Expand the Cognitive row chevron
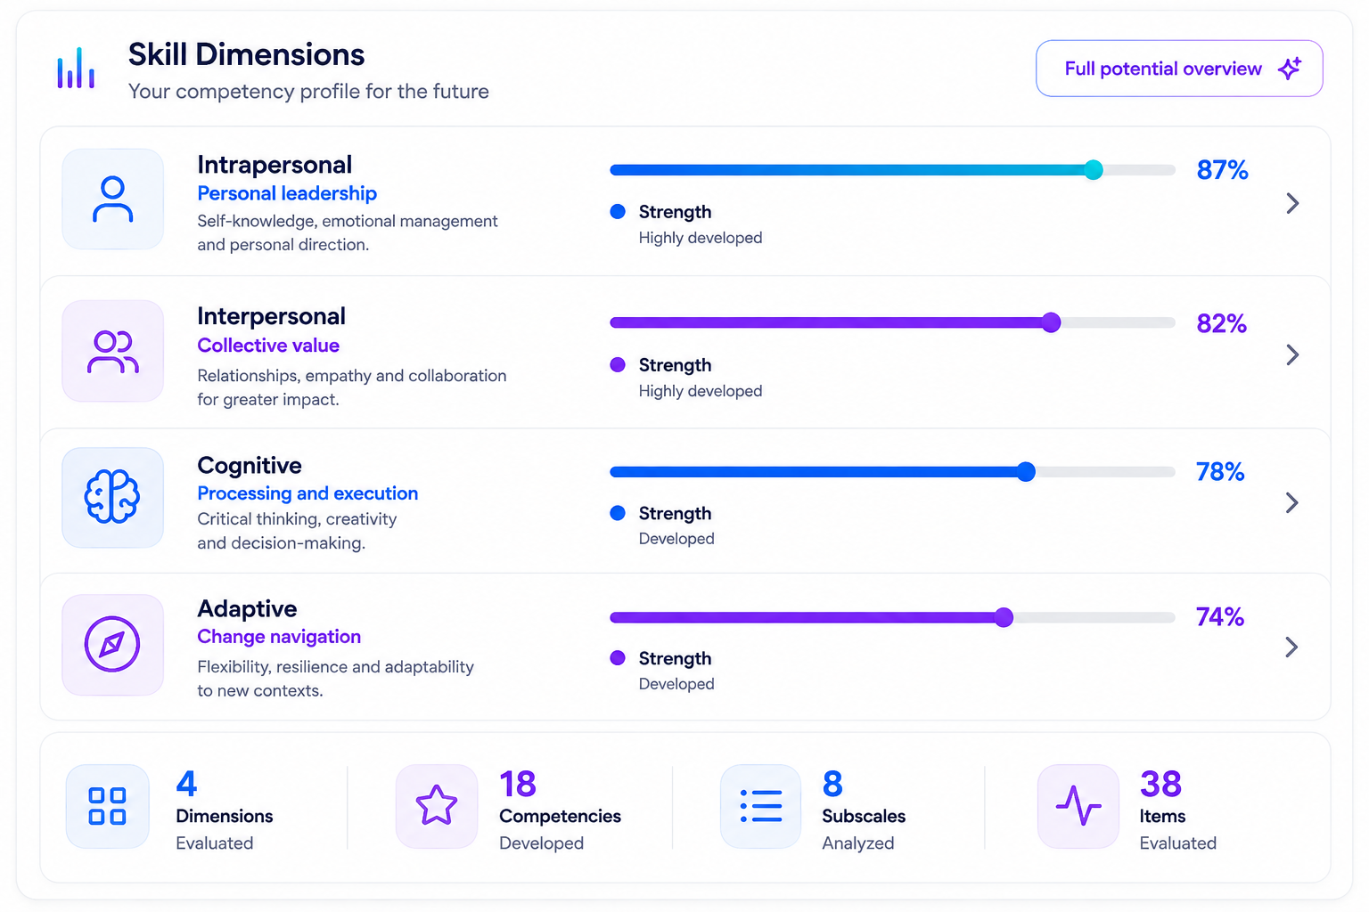 (1292, 502)
